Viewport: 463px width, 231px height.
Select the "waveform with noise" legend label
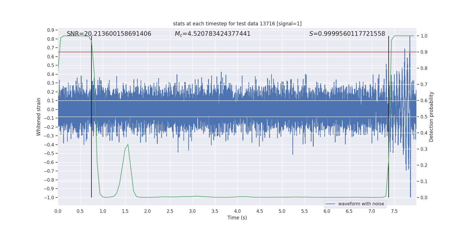pyautogui.click(x=361, y=204)
